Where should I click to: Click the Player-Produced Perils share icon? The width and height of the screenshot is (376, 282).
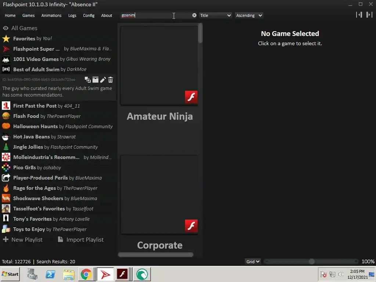click(x=6, y=178)
